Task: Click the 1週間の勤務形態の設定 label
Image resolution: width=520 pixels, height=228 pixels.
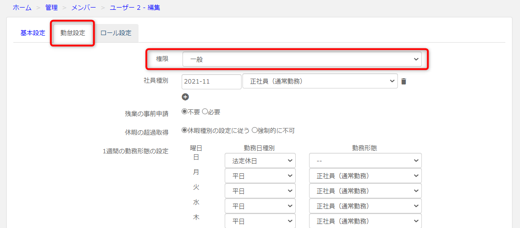Action: [x=135, y=152]
